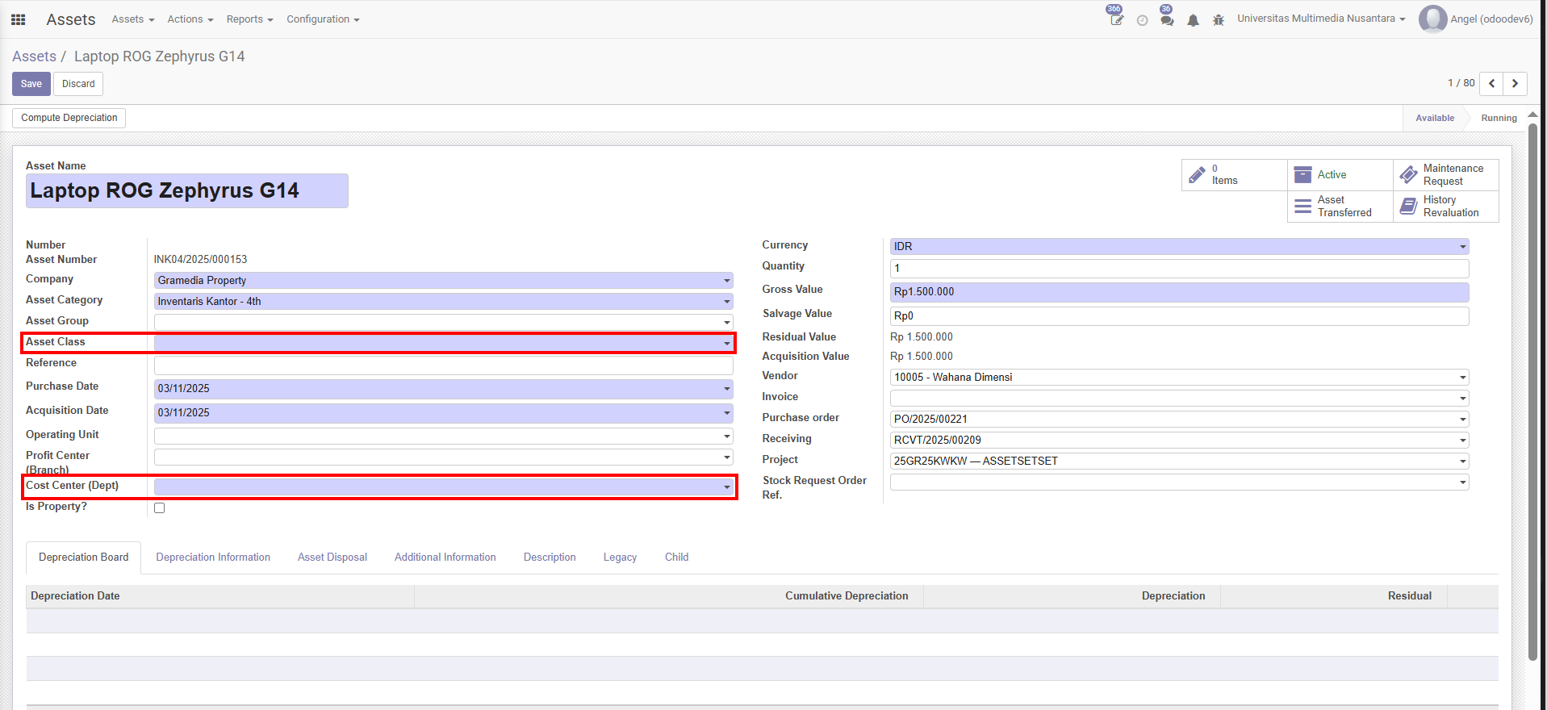Viewport: 1547px width, 710px height.
Task: Switch to Depreciation Information tab
Action: click(213, 558)
